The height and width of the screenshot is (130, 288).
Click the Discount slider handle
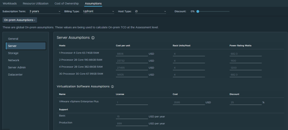click(x=198, y=11)
